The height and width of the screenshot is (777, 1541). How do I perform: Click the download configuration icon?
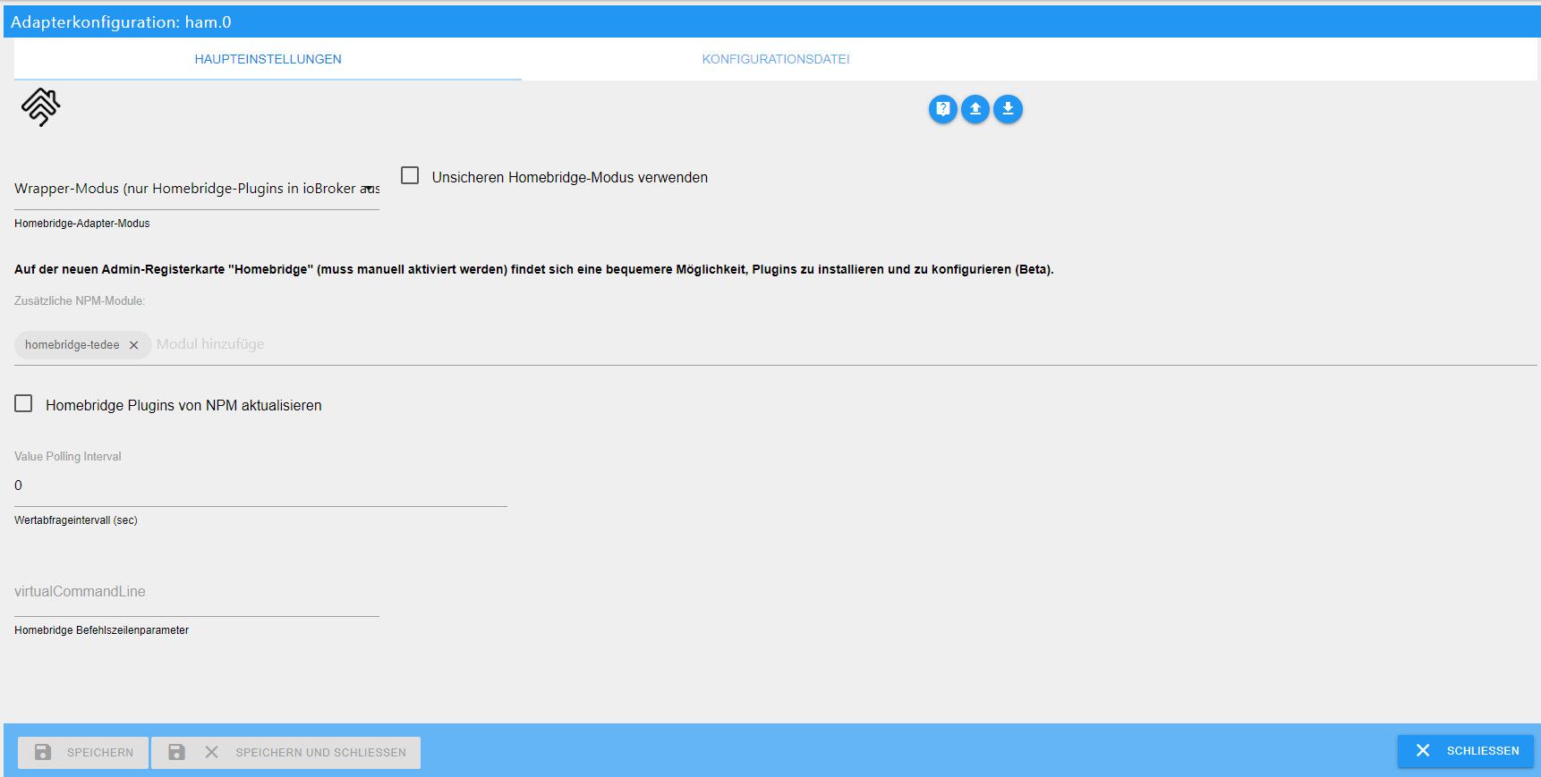point(1008,109)
